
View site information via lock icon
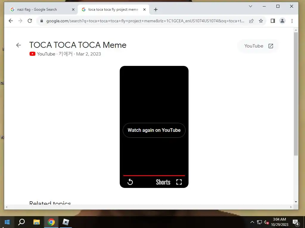coord(41,21)
